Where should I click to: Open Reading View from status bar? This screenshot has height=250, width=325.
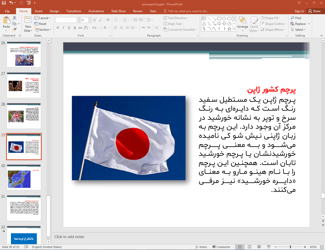tap(259, 247)
